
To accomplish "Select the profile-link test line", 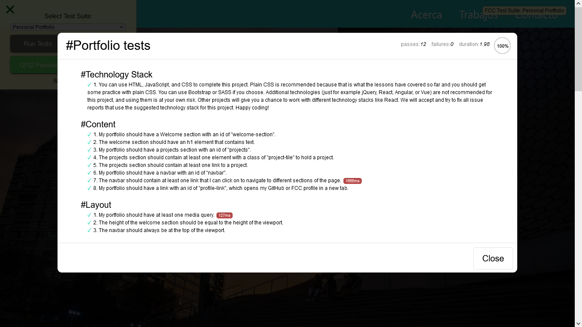I will 221,188.
